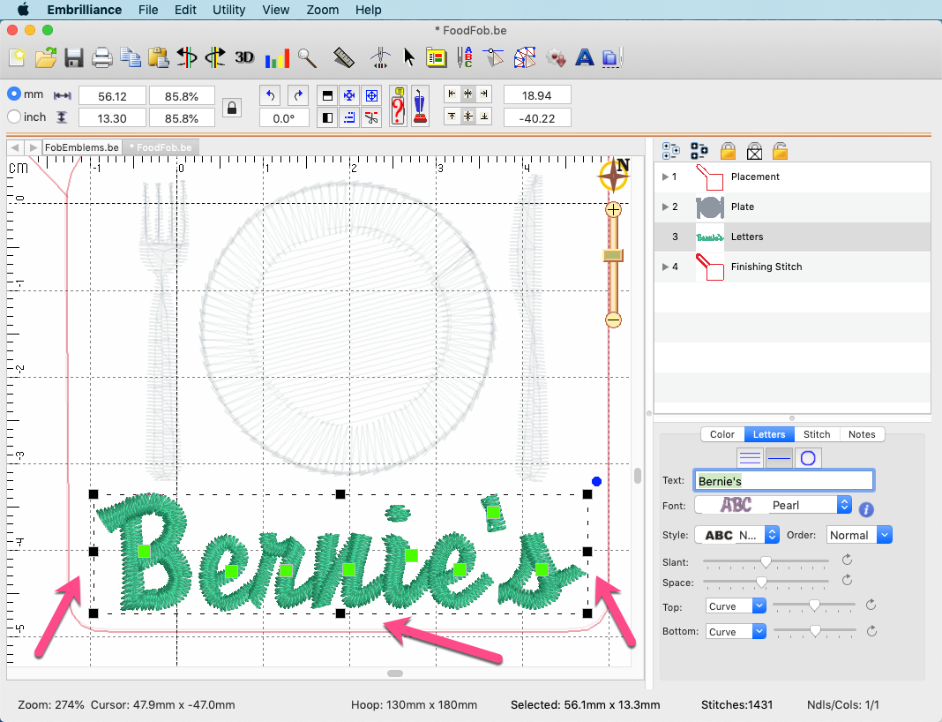
Task: Toggle the aspect ratio lock button
Action: pyautogui.click(x=232, y=108)
